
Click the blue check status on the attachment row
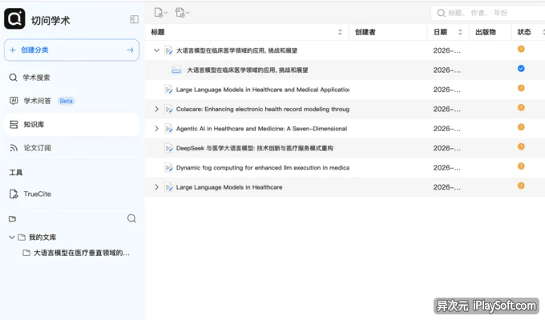click(521, 69)
